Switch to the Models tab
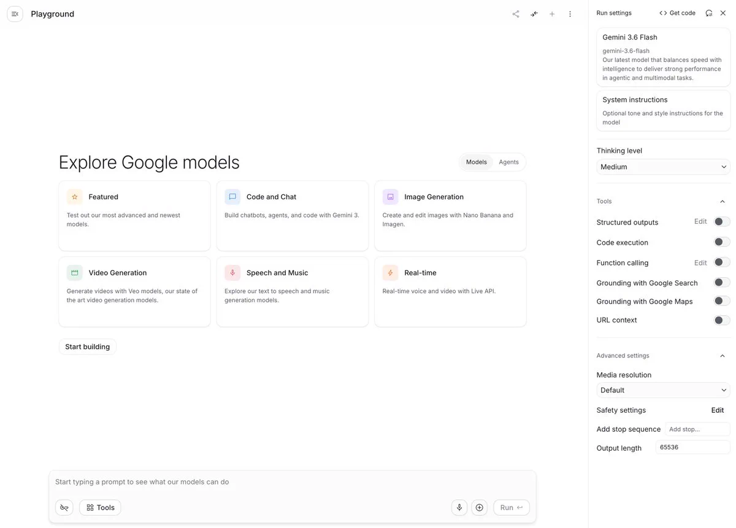This screenshot has width=736, height=528. pos(477,162)
